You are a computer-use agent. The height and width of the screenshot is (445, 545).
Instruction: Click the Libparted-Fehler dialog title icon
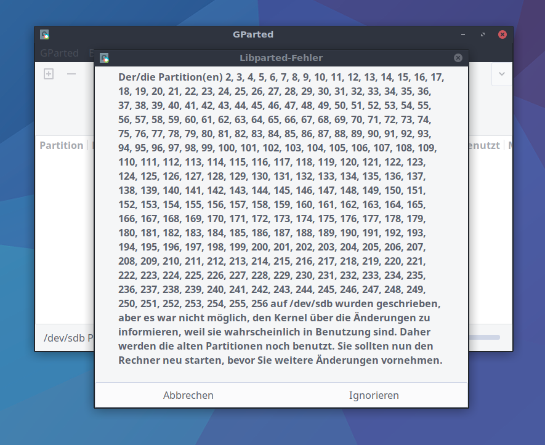point(104,58)
